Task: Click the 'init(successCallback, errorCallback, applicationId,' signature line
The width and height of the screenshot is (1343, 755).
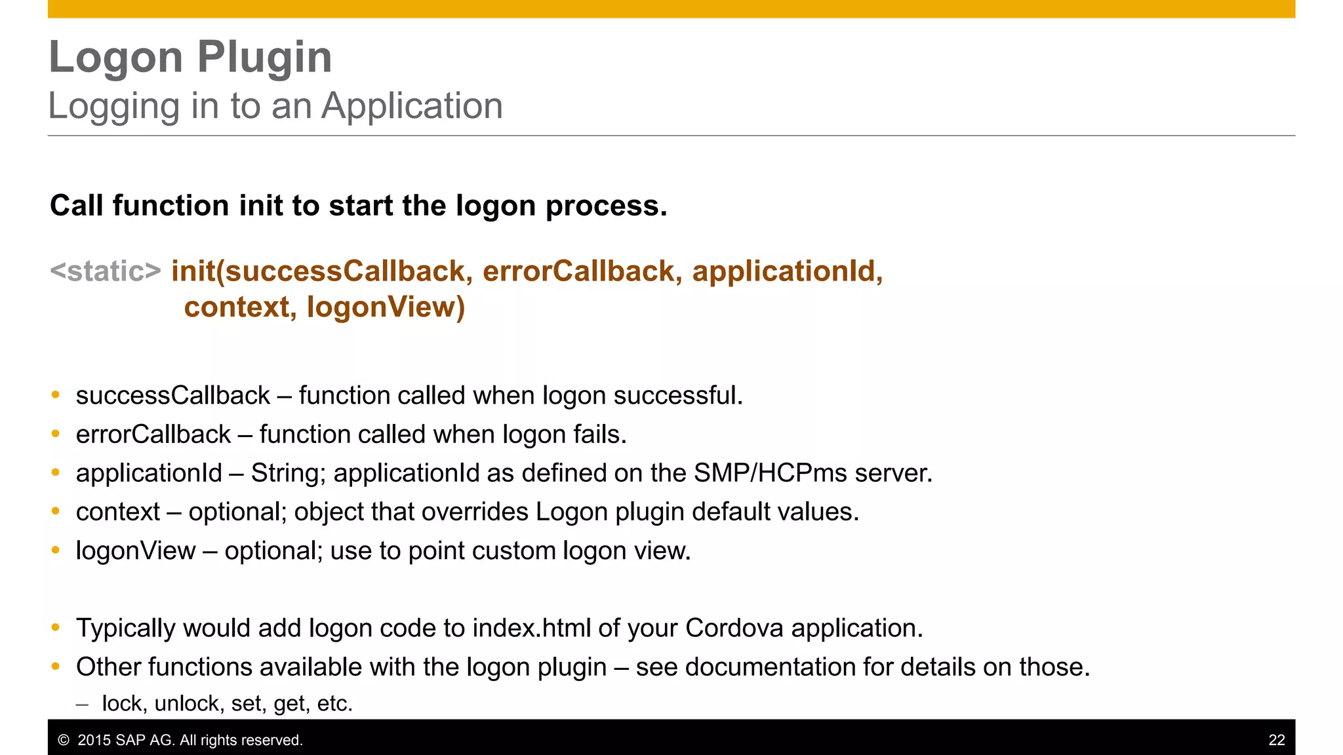Action: pos(527,272)
